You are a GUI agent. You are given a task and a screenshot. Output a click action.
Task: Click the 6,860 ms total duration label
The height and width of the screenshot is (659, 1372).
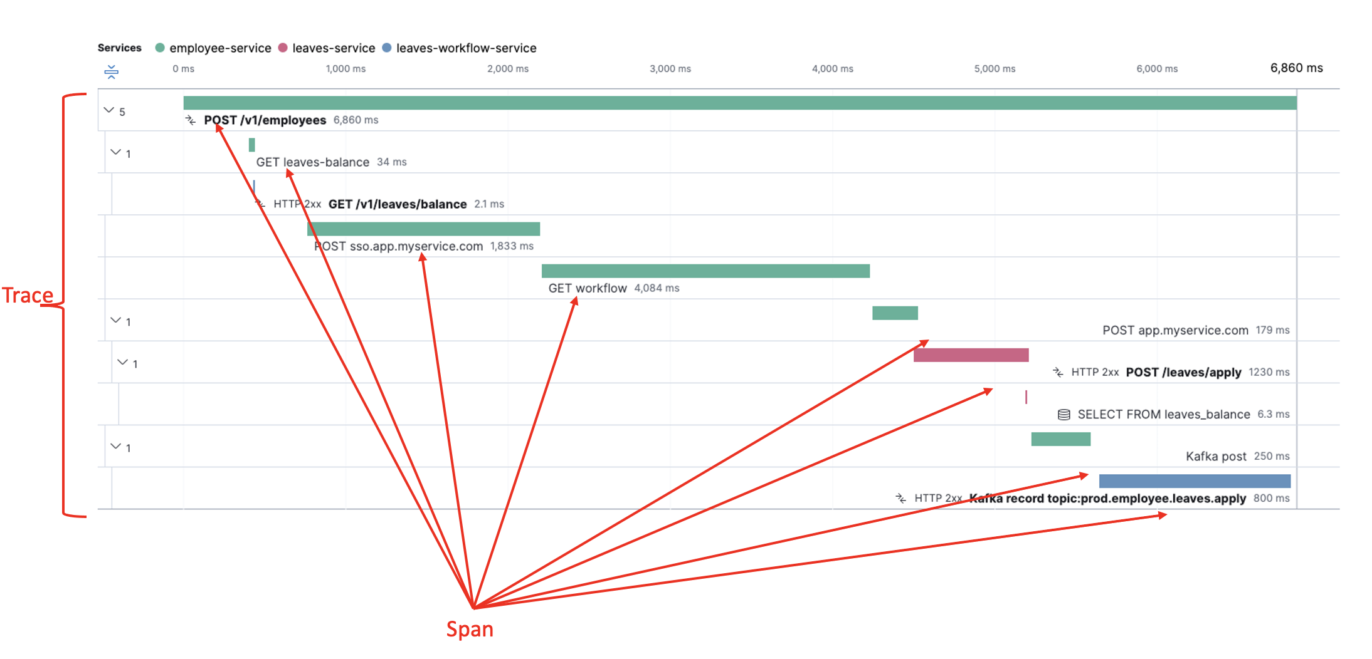click(x=1296, y=68)
